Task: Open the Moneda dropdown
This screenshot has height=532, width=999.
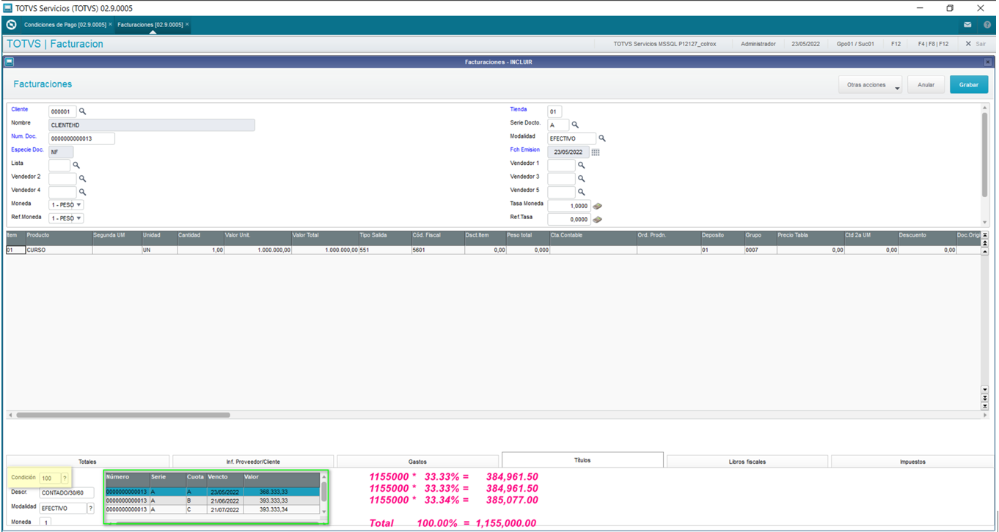Action: pos(67,205)
